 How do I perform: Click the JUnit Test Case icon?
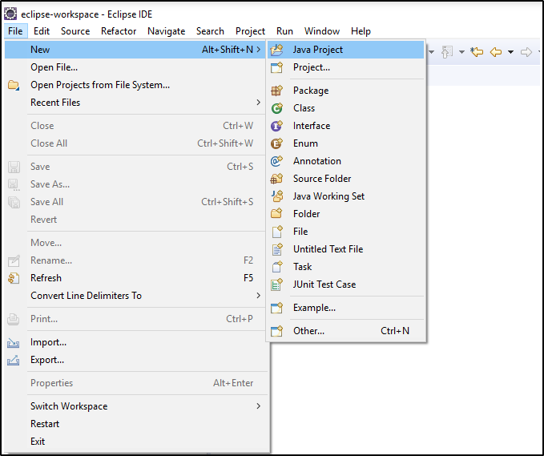[276, 284]
